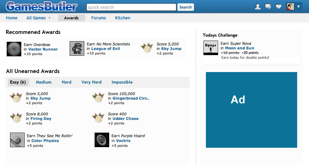Click the Vector Runner Overdose award icon

click(14, 49)
